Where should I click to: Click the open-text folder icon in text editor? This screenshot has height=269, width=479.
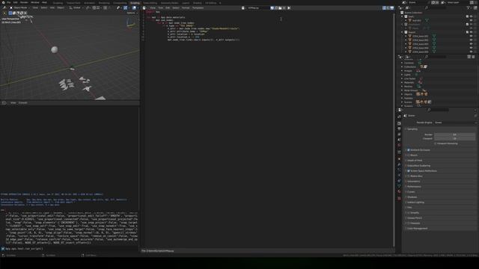280,8
